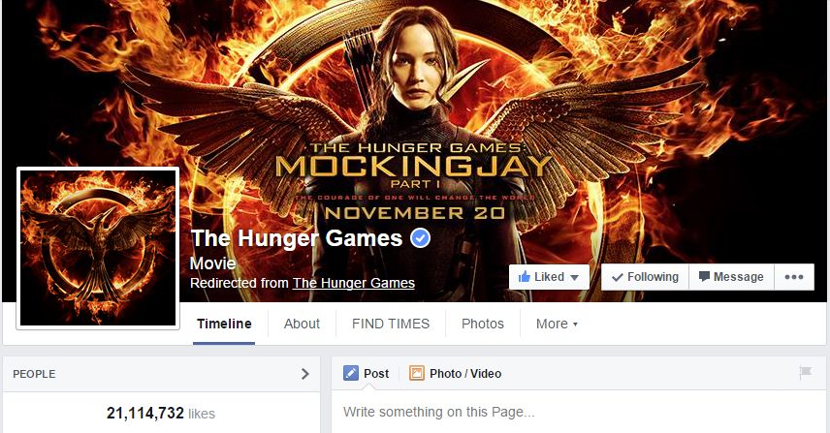Click the pencil Post icon
Image resolution: width=830 pixels, height=433 pixels.
click(350, 373)
